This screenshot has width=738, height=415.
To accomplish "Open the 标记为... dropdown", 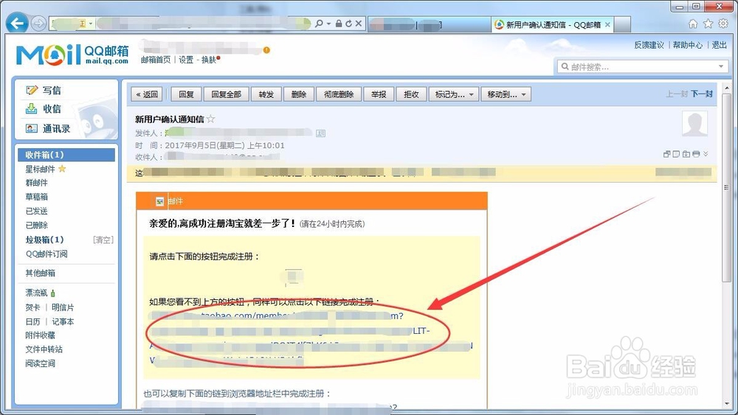I will [454, 94].
